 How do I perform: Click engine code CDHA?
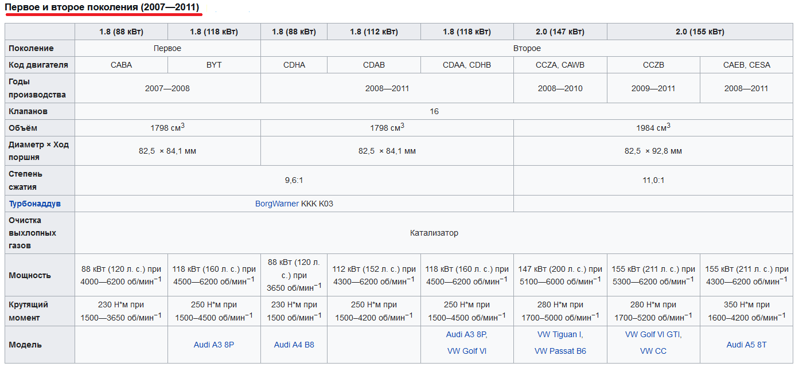click(294, 65)
